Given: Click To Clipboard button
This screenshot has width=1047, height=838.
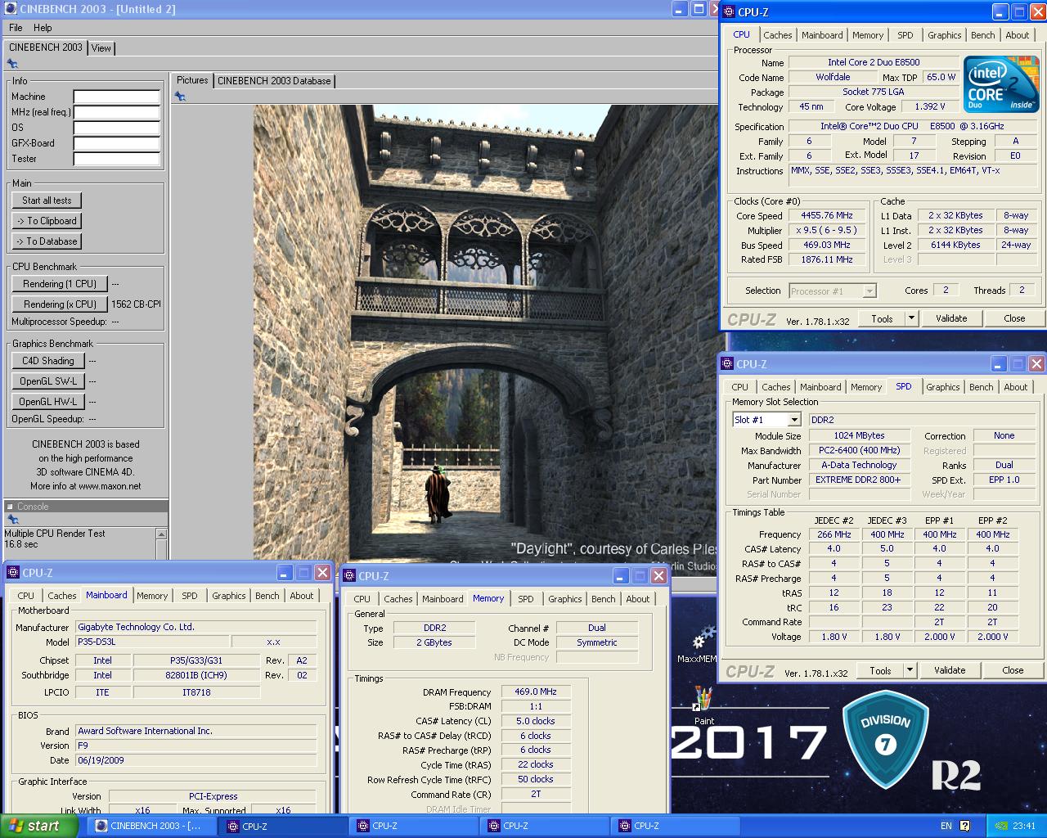Looking at the screenshot, I should (47, 221).
